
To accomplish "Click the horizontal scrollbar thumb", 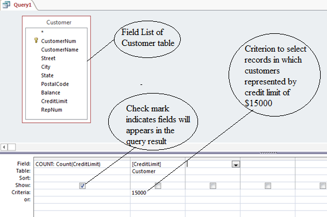I will pos(12,147).
